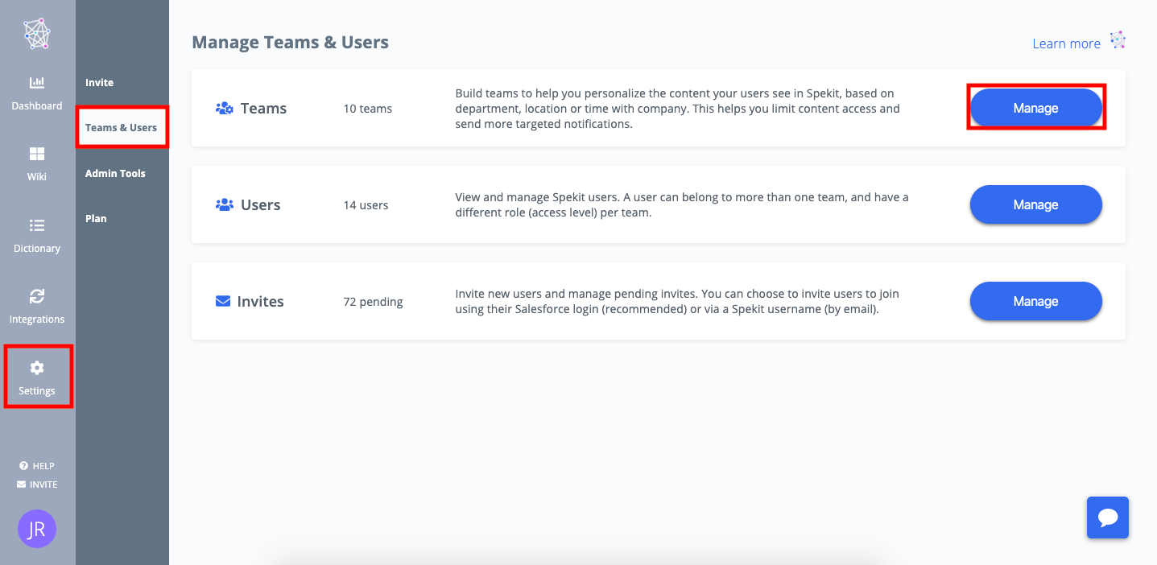Select the Admin Tools submenu item

coord(115,173)
